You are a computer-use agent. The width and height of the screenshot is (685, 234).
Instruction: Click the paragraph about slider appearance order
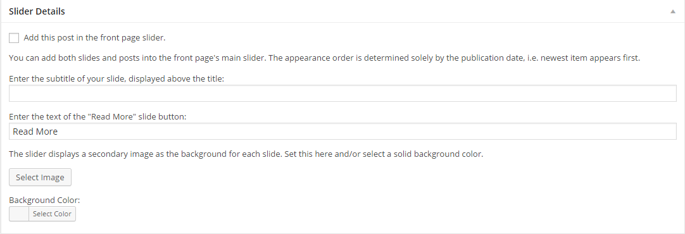click(324, 58)
